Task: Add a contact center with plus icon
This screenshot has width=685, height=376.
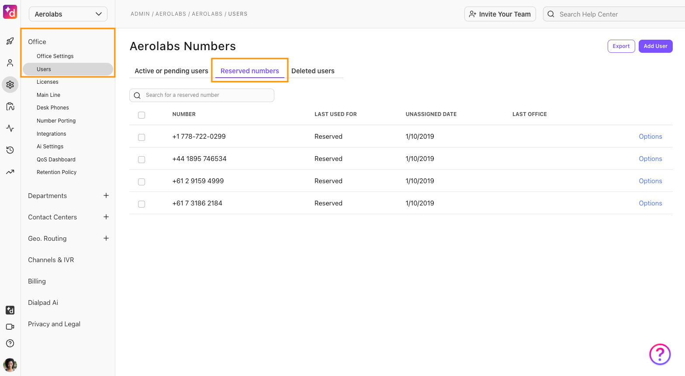Action: point(106,217)
